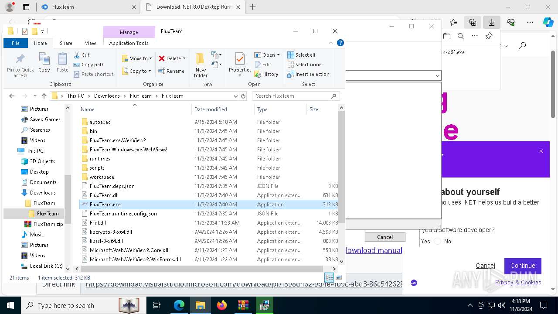Open the File ribbon tab
This screenshot has width=558, height=314.
[x=16, y=43]
